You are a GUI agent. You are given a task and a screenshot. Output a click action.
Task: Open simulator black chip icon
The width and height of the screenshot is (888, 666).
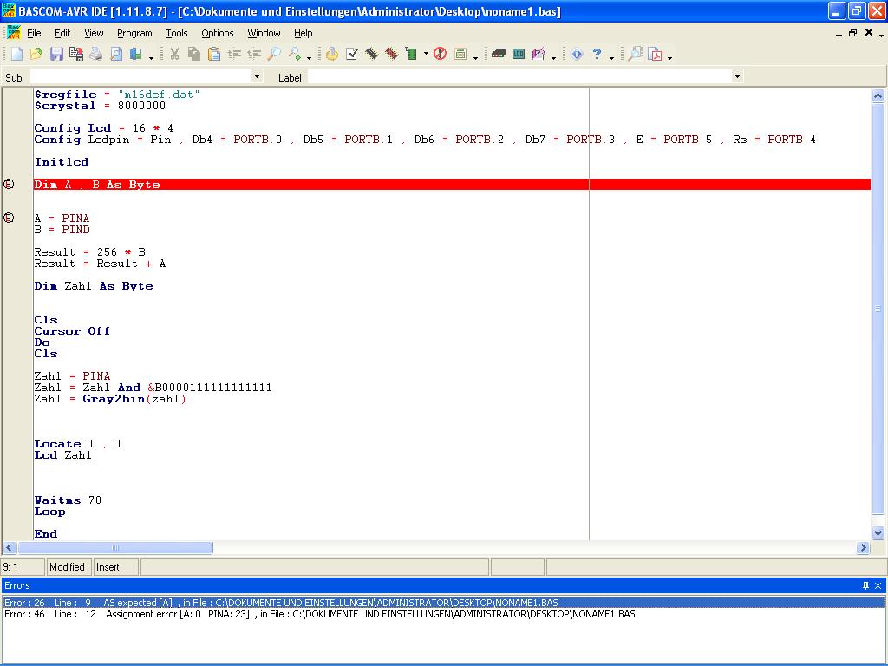pyautogui.click(x=371, y=54)
